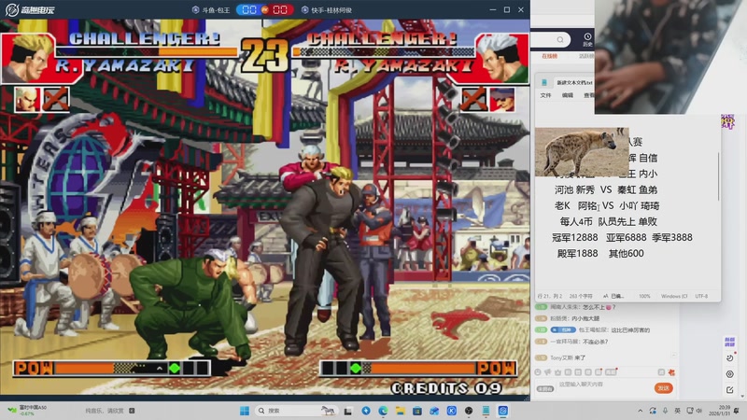Image resolution: width=747 pixels, height=420 pixels.
Task: Click the emulator logo in the title bar
Action: (x=30, y=9)
